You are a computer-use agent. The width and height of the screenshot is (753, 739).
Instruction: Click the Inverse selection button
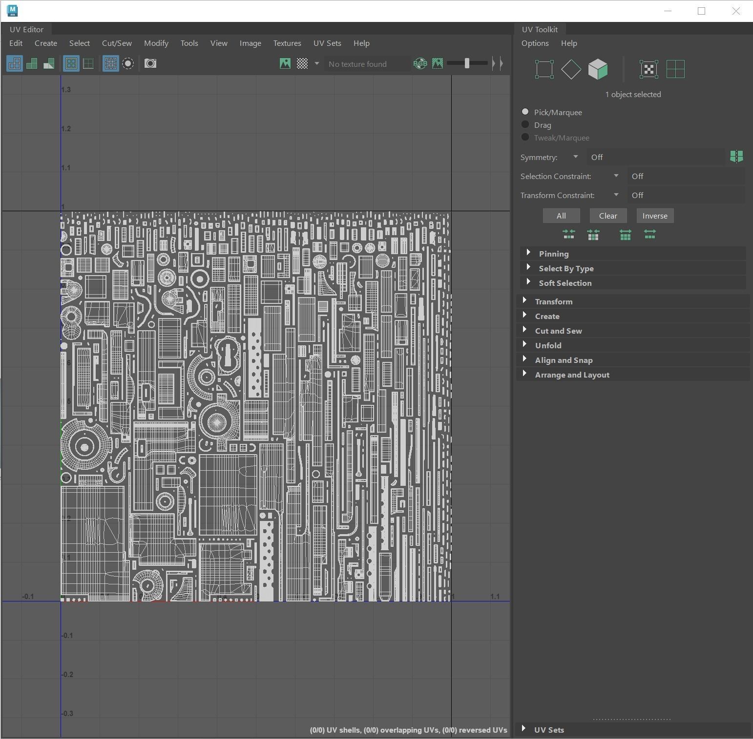pos(654,216)
